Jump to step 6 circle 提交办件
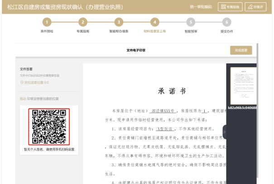This screenshot has height=184, width=274. (226, 22)
